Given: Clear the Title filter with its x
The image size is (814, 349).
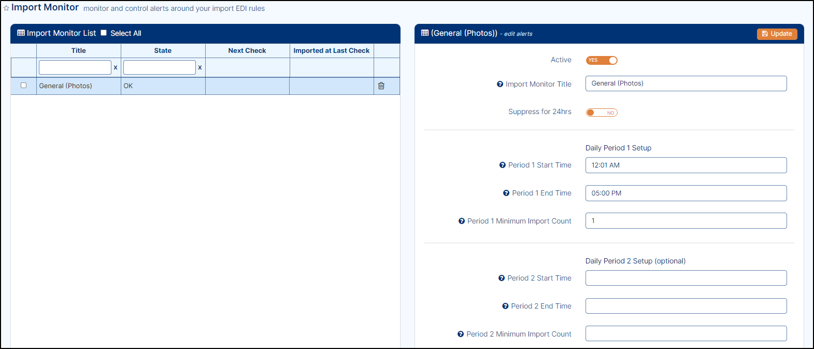Looking at the screenshot, I should tap(116, 67).
